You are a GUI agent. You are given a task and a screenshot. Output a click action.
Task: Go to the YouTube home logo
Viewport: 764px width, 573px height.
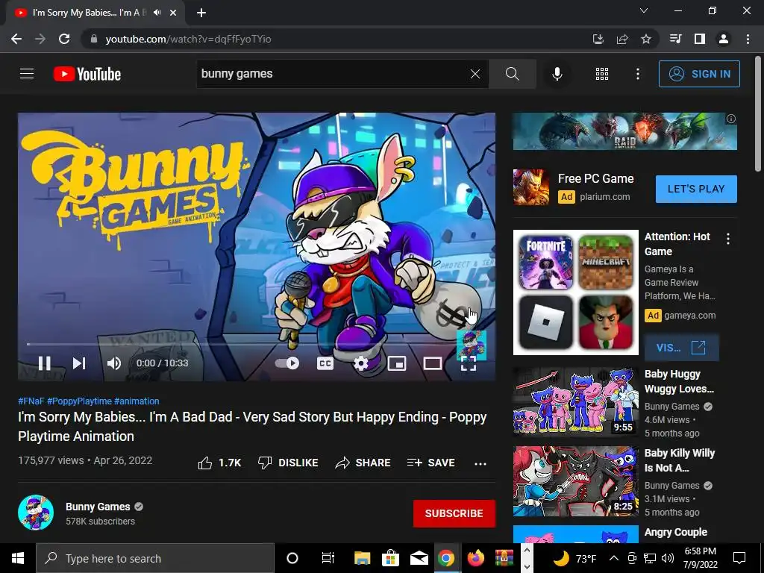(x=87, y=74)
